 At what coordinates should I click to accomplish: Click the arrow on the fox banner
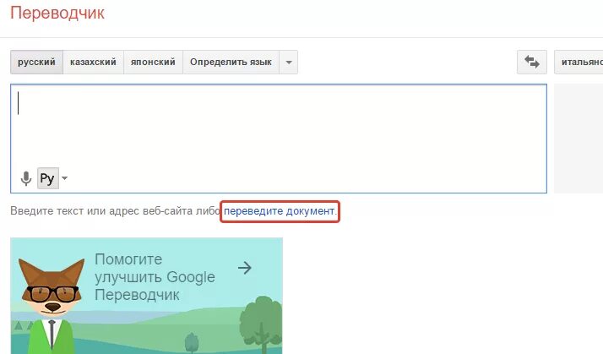click(245, 268)
